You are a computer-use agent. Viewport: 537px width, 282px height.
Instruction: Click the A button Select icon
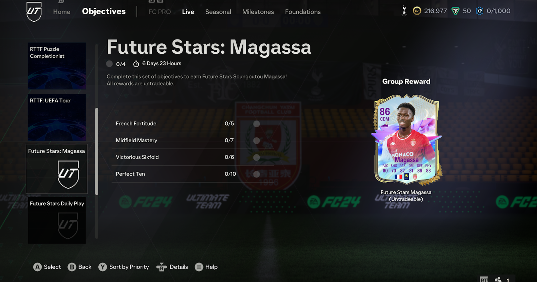click(37, 267)
